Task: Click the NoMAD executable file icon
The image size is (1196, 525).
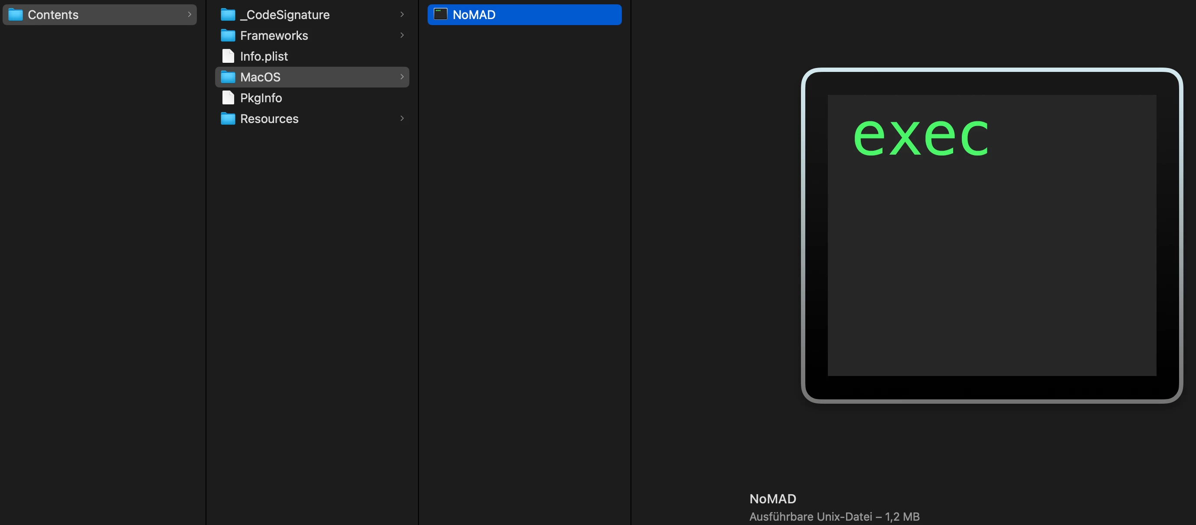Action: click(440, 14)
